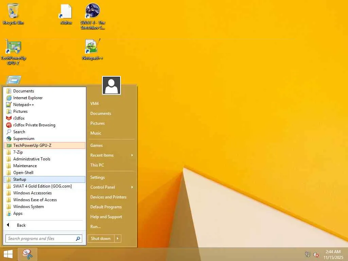Open Games from the Start menu
348x261 pixels.
pos(111,145)
